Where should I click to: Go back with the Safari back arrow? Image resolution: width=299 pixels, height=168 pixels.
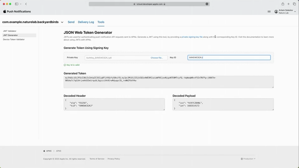coord(26,4)
